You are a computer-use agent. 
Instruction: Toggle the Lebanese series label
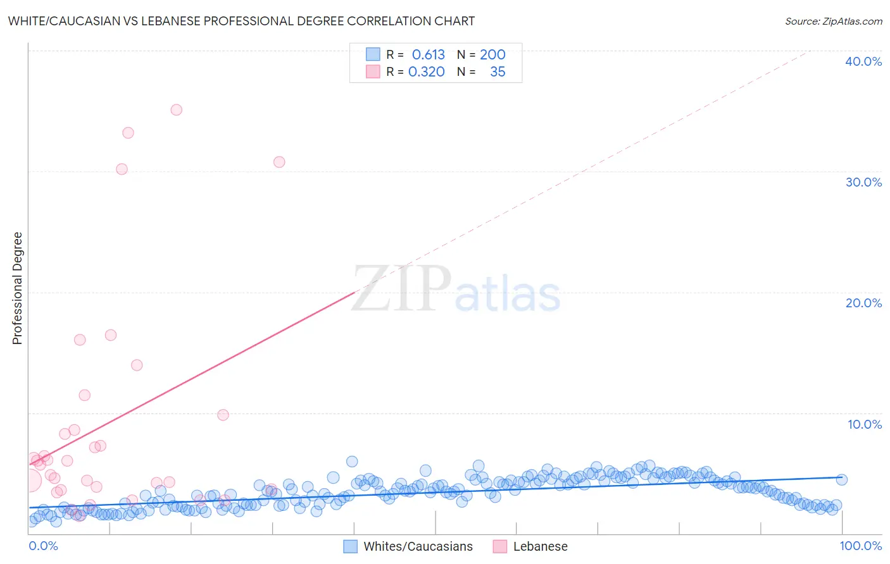(540, 546)
